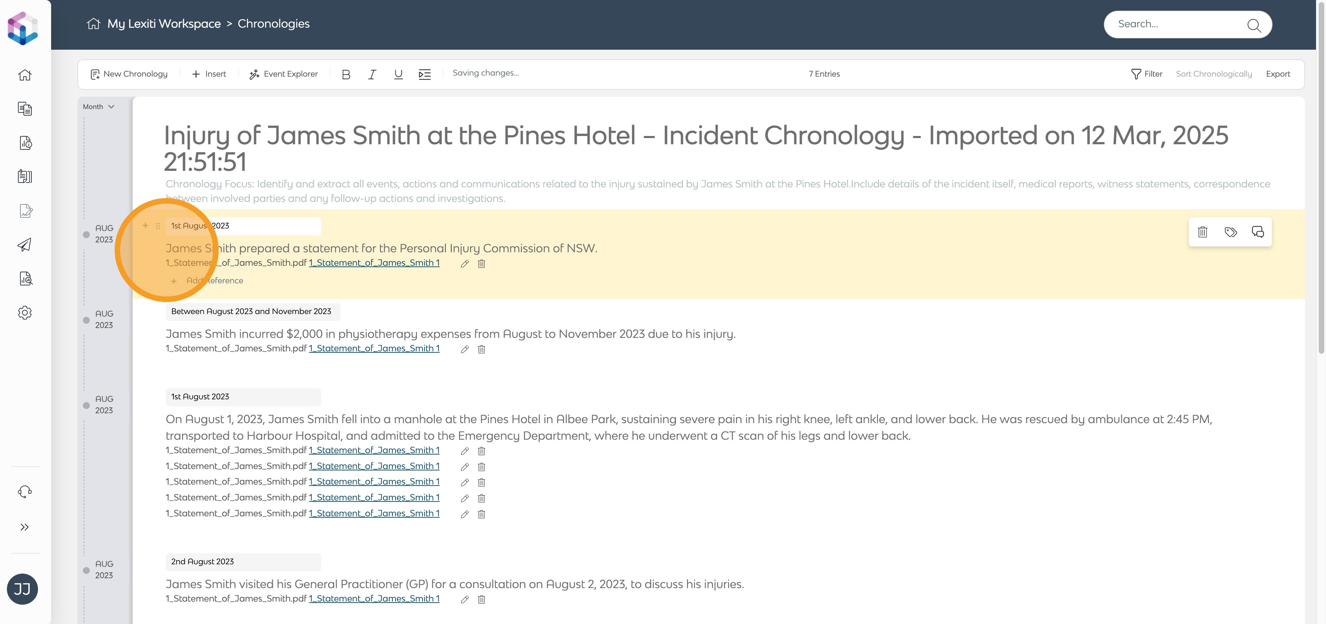This screenshot has width=1326, height=624.
Task: Toggle bold formatting in toolbar
Action: pos(346,74)
